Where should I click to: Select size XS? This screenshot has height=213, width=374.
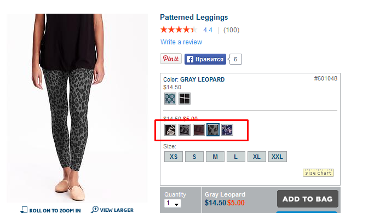(174, 157)
